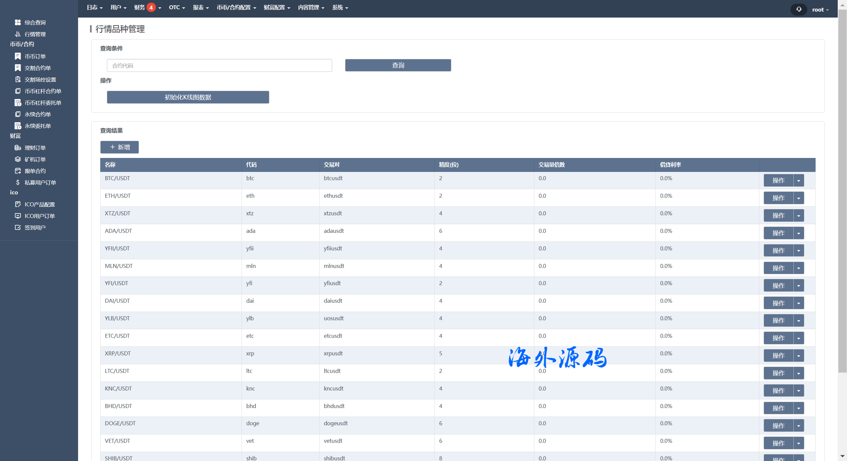Click the 新增 add button
The height and width of the screenshot is (461, 847).
119,147
